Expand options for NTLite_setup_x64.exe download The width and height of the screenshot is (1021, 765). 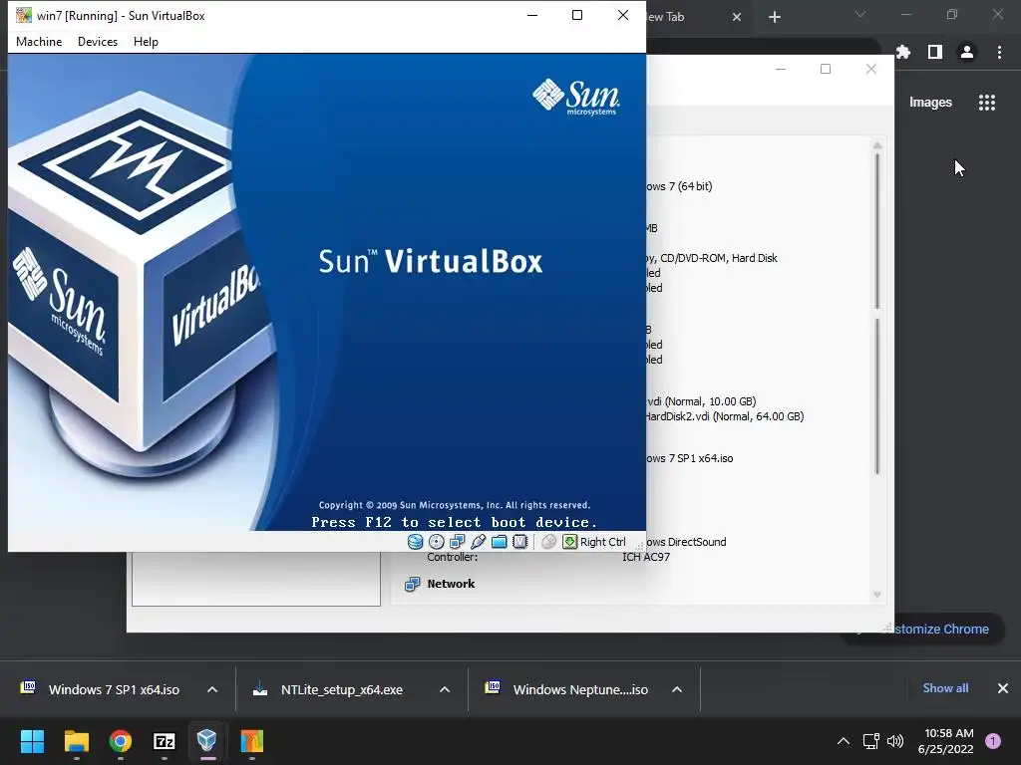(445, 689)
